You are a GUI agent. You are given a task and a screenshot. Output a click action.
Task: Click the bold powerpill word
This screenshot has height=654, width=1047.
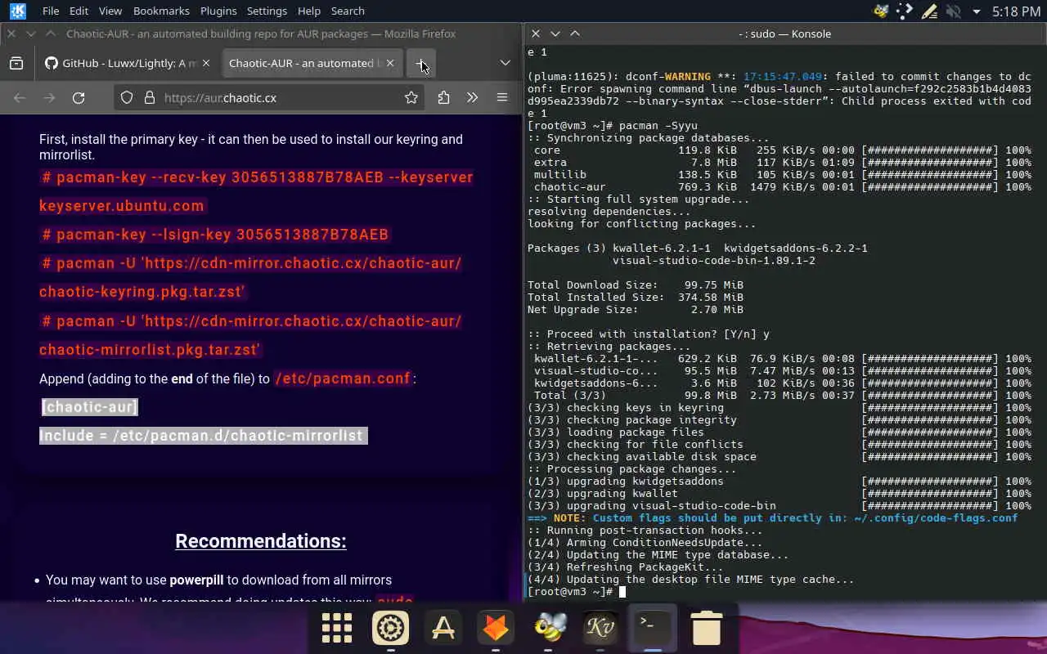pyautogui.click(x=196, y=580)
